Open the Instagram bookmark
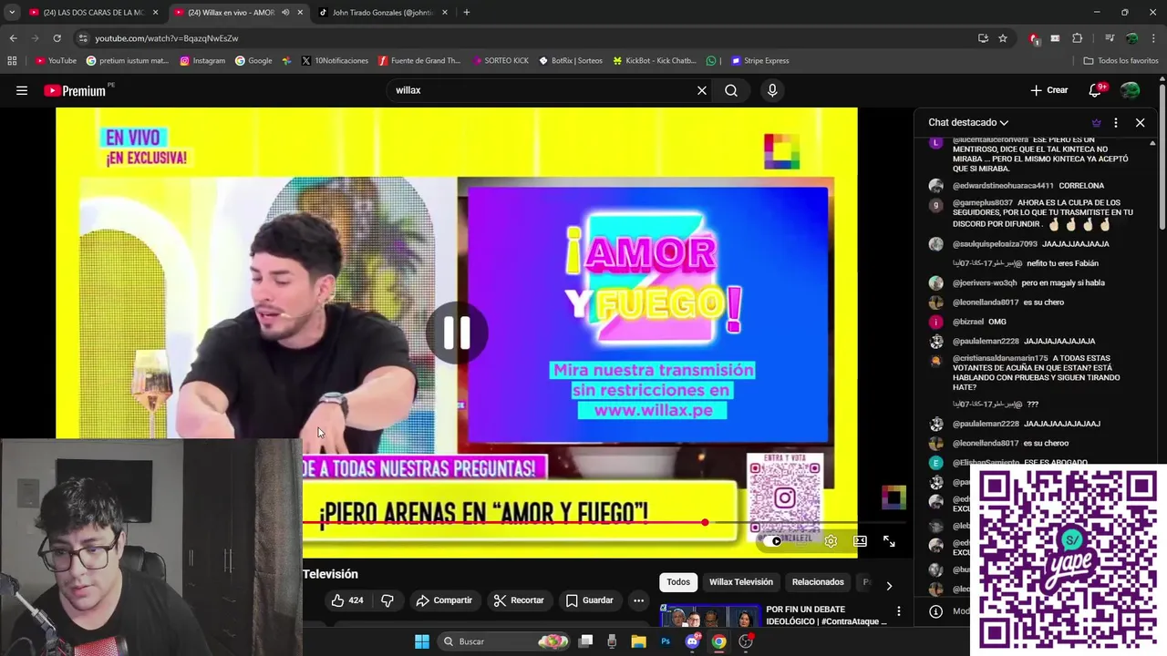The width and height of the screenshot is (1167, 656). 202,61
